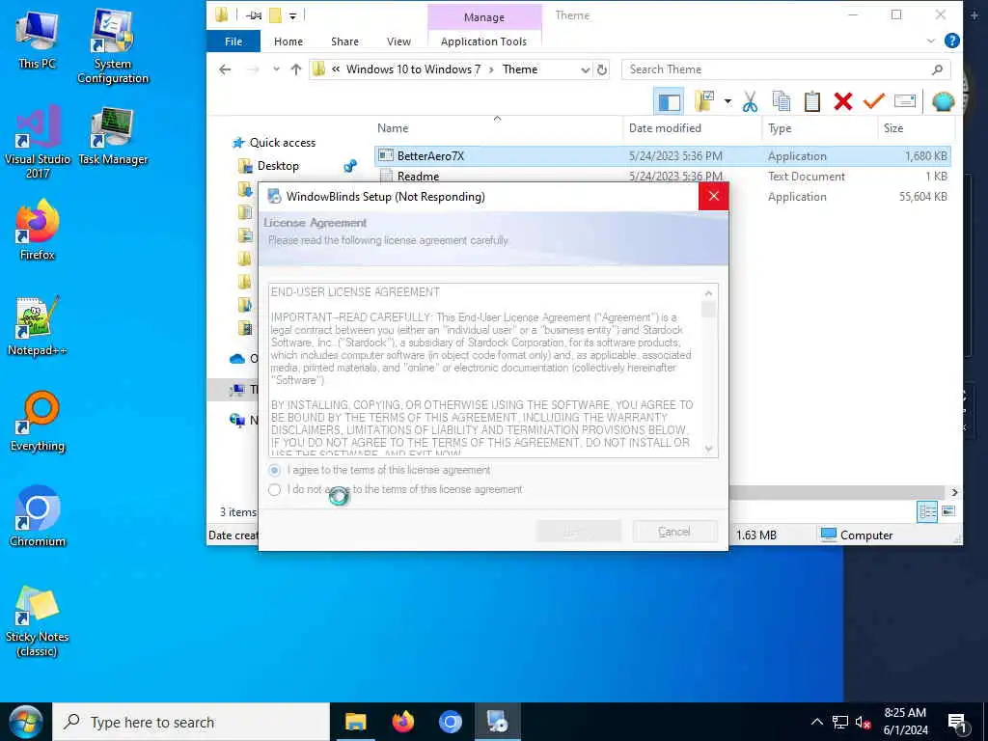Open muted volume tray icon

coord(863,722)
